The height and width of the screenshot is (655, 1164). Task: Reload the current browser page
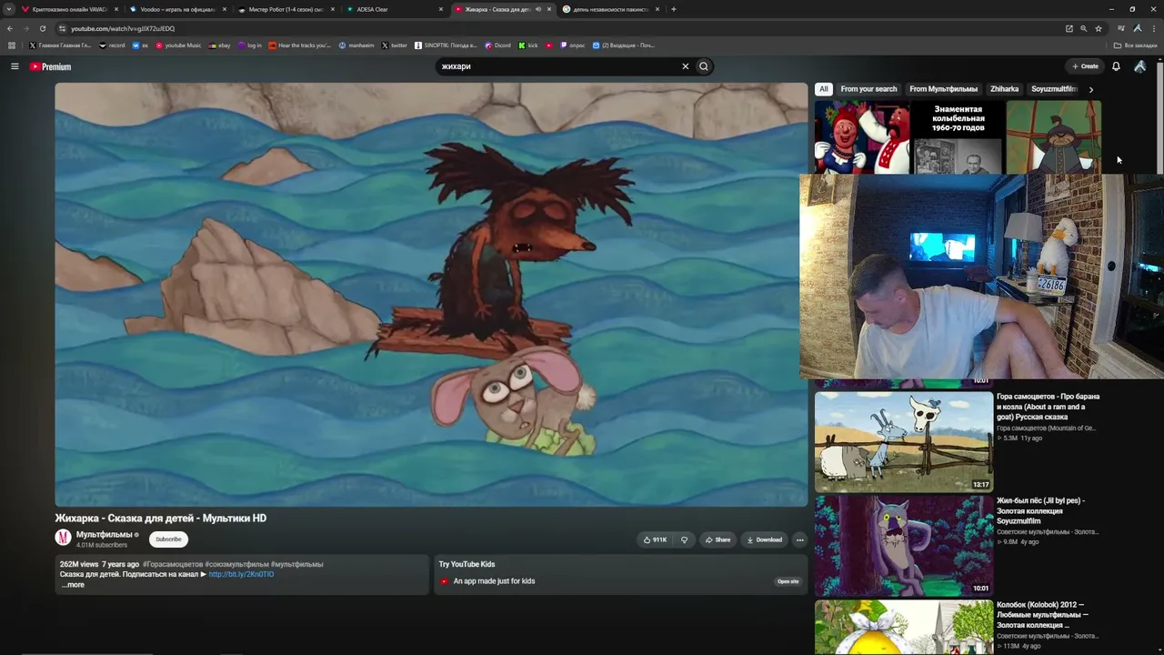tap(42, 28)
